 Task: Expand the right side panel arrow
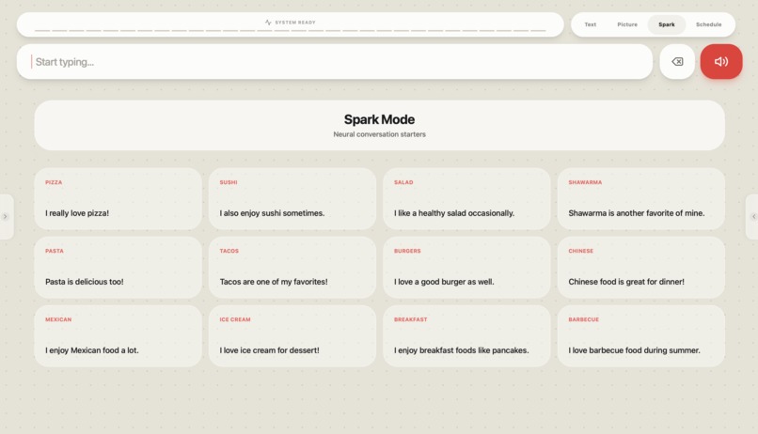click(752, 217)
